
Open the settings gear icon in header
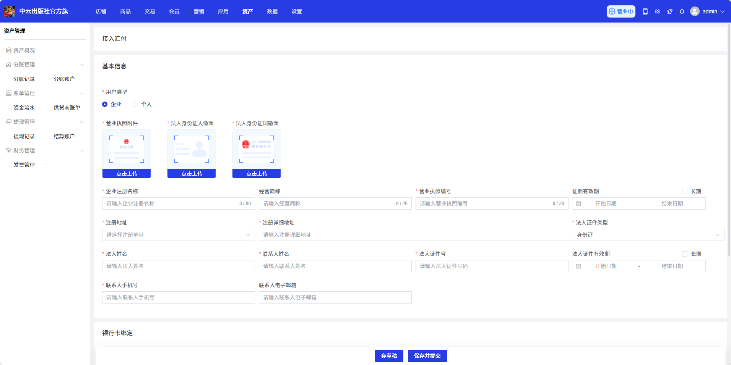pyautogui.click(x=658, y=11)
